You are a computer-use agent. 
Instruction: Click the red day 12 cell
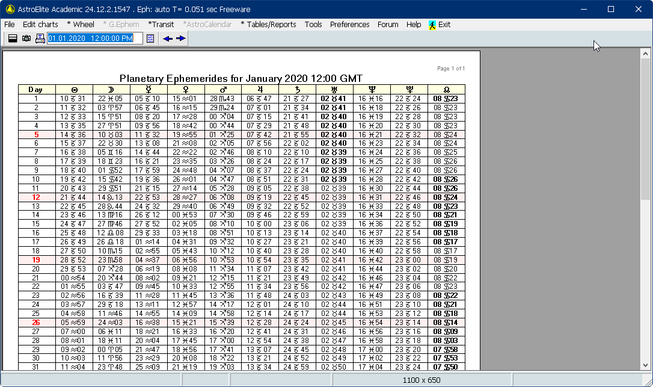click(36, 197)
